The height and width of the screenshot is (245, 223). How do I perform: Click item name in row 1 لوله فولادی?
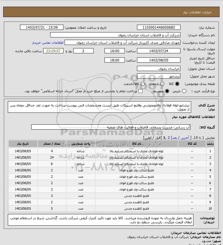coord(136,151)
